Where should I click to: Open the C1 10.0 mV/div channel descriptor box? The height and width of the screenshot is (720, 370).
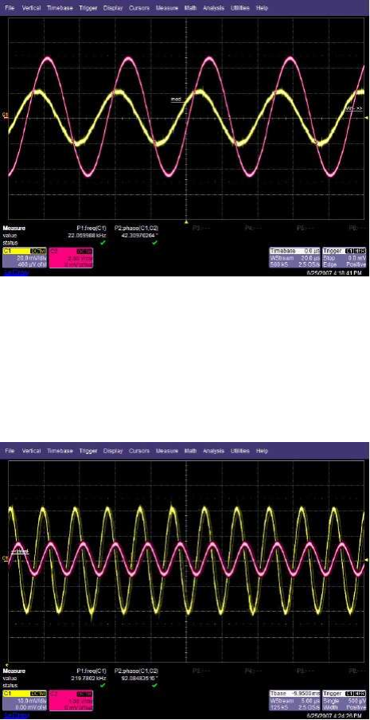pyautogui.click(x=23, y=701)
